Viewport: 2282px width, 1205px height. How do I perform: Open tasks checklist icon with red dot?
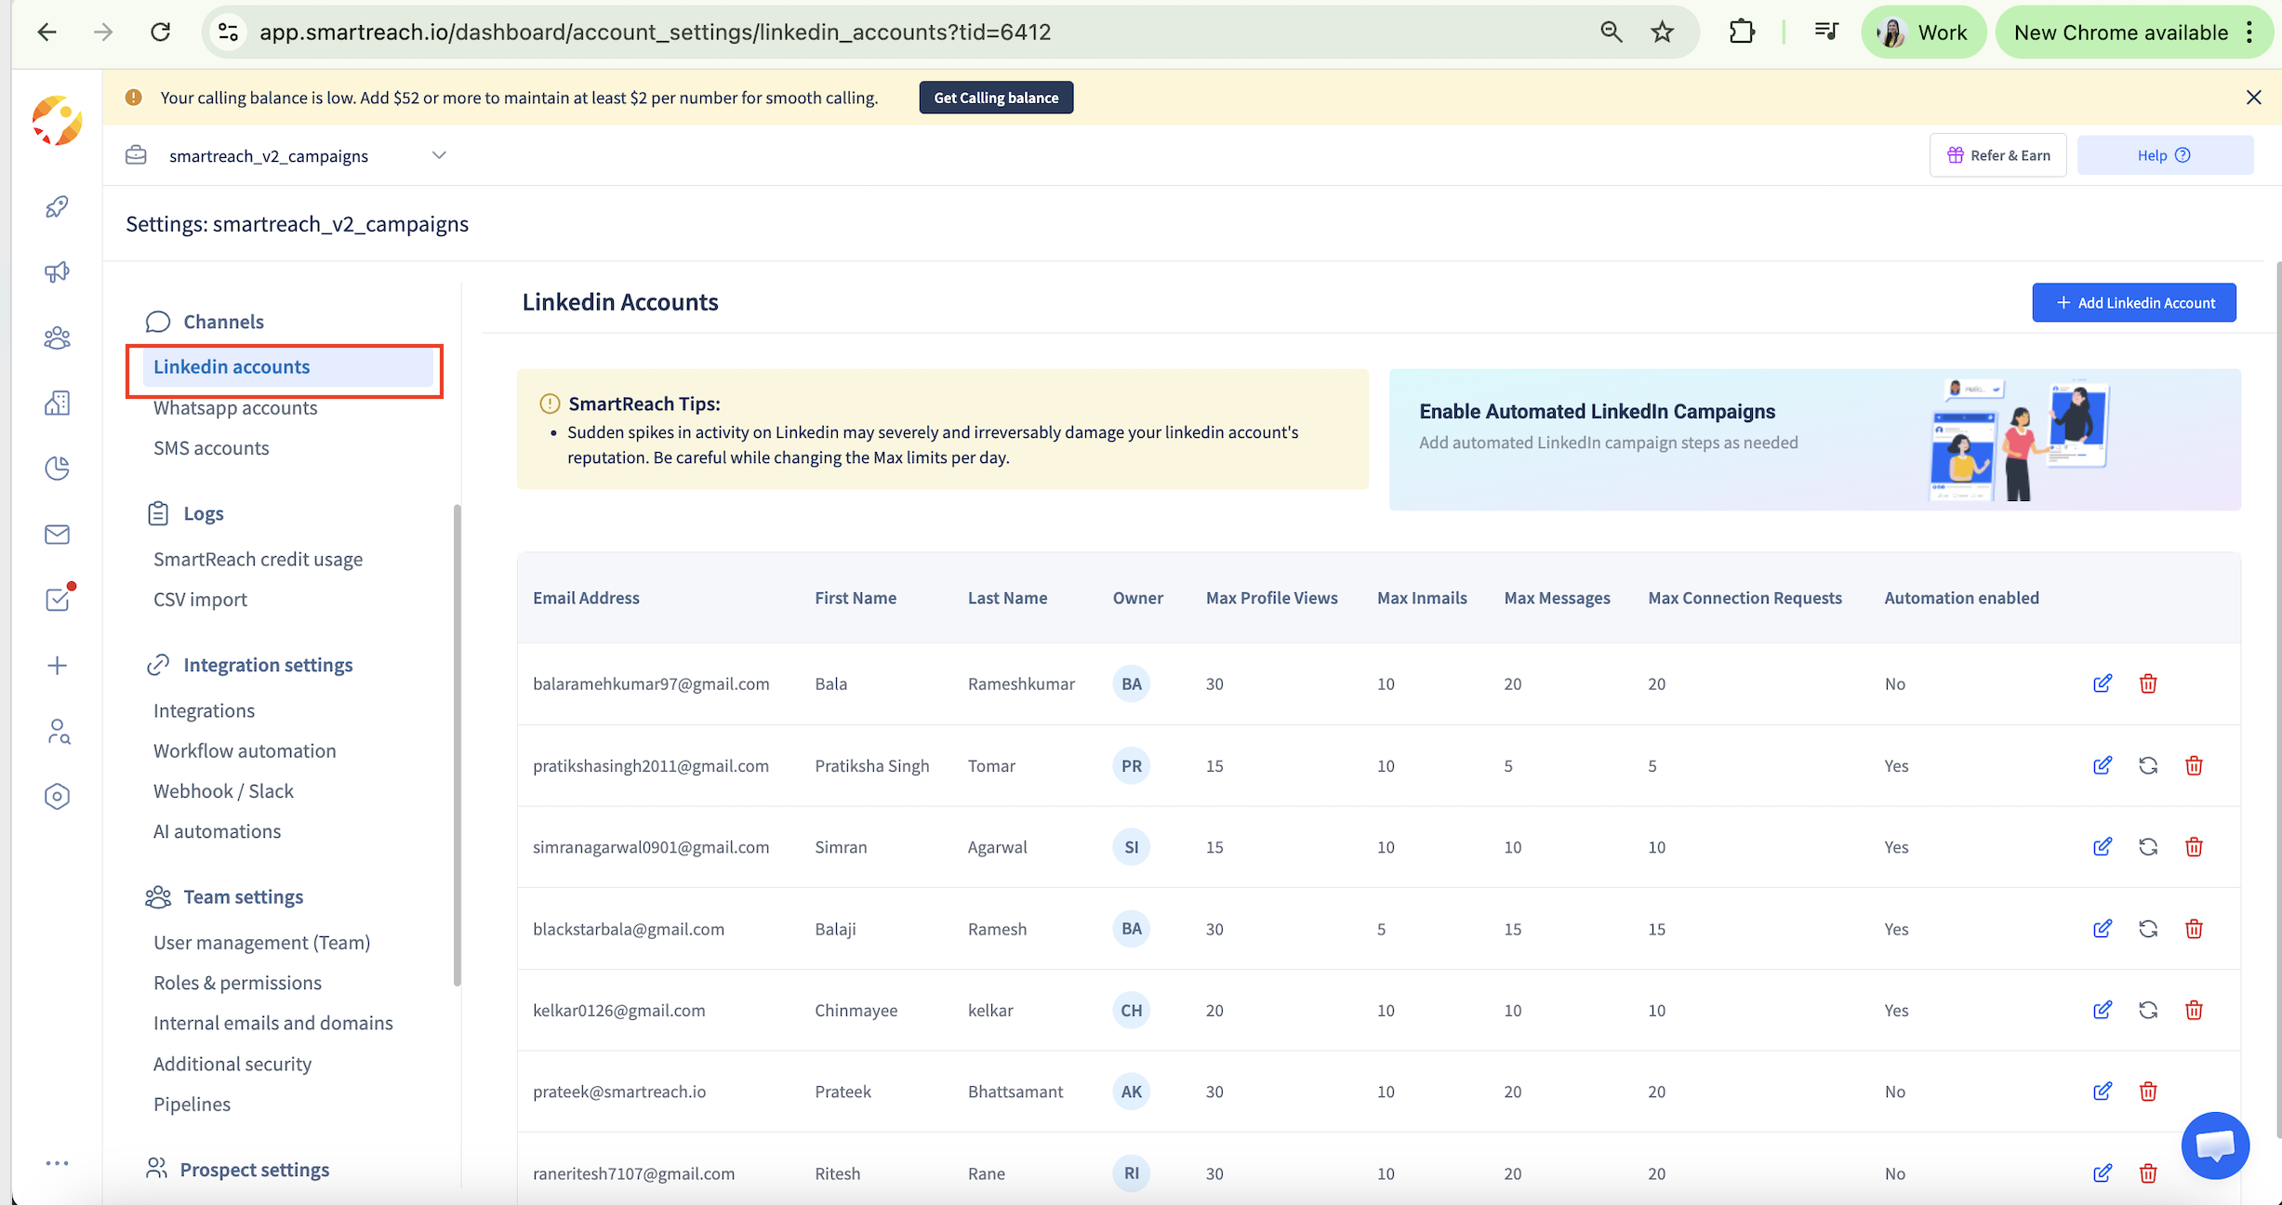point(57,600)
